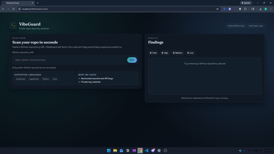This screenshot has height=154, width=274.
Task: Go forward in browser history
Action: point(8,9)
